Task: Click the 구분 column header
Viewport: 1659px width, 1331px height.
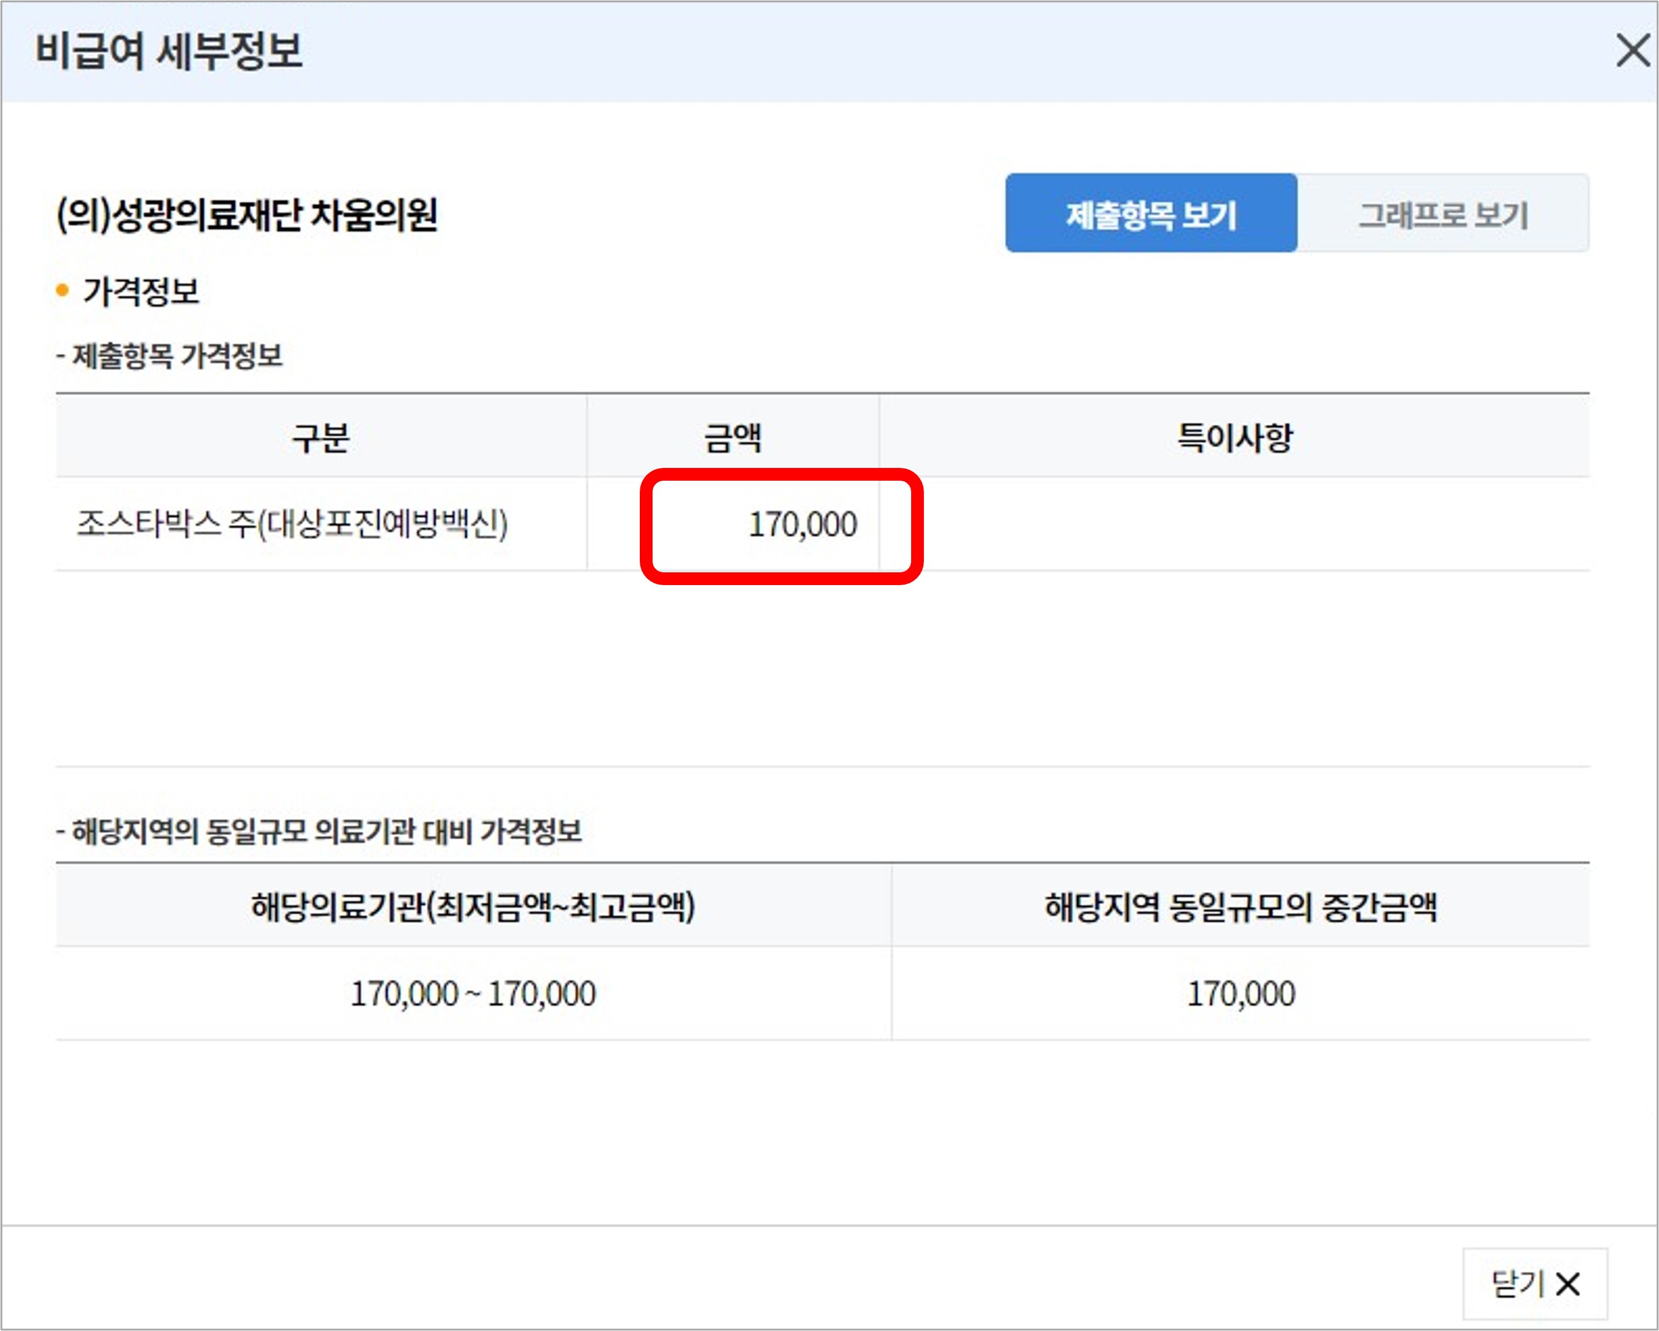Action: pos(321,437)
